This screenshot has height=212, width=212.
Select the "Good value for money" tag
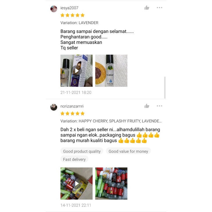point(128,151)
